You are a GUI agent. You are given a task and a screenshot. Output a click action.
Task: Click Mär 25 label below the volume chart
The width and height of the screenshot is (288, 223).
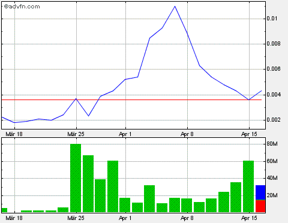76,218
